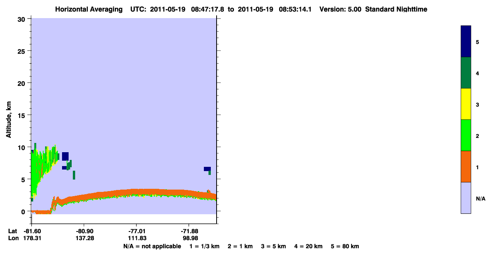Click the y-axis tick label '15'
This screenshot has width=501, height=257.
[22, 115]
